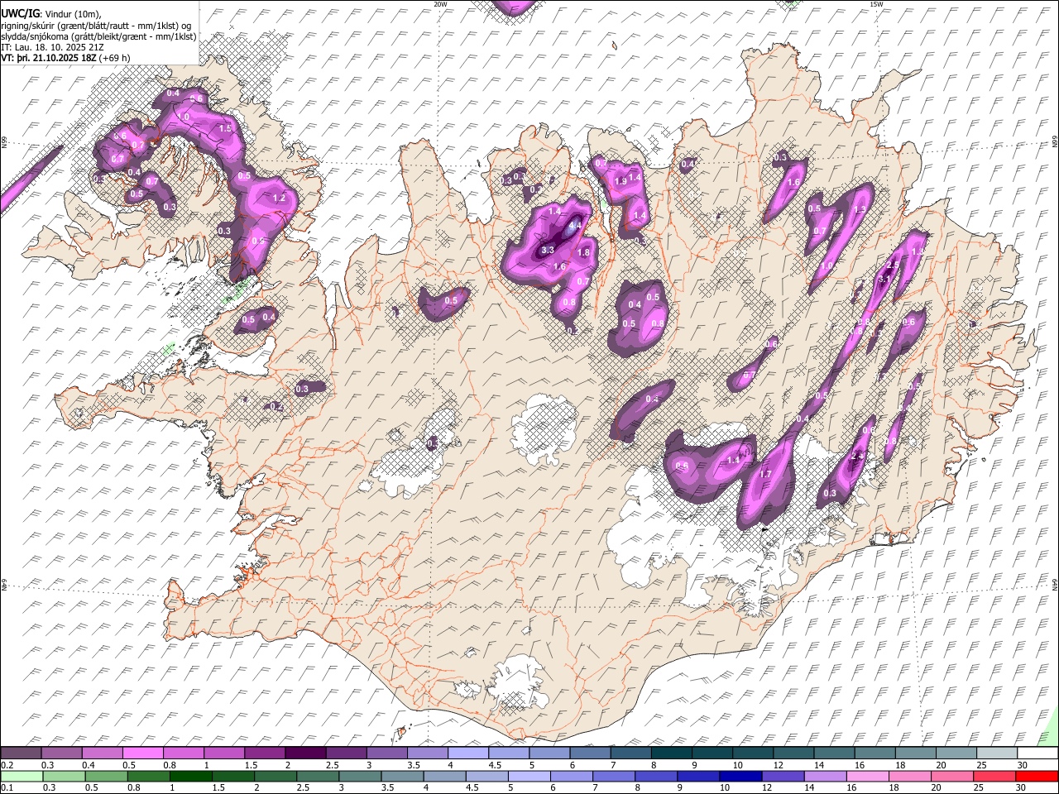1059x794 pixels.
Task: Select the white 30 swatch ending snow legend
Action: point(1037,753)
